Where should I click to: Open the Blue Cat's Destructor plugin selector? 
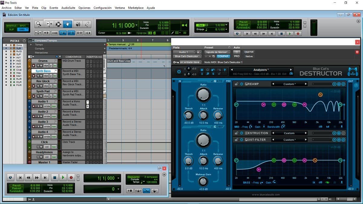(187, 56)
